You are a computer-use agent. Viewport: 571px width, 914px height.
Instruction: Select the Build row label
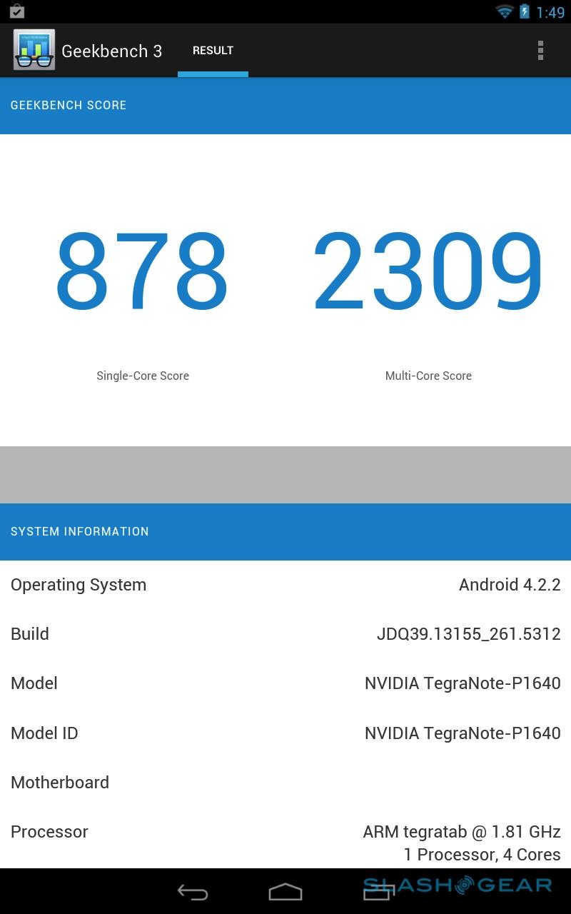[30, 634]
